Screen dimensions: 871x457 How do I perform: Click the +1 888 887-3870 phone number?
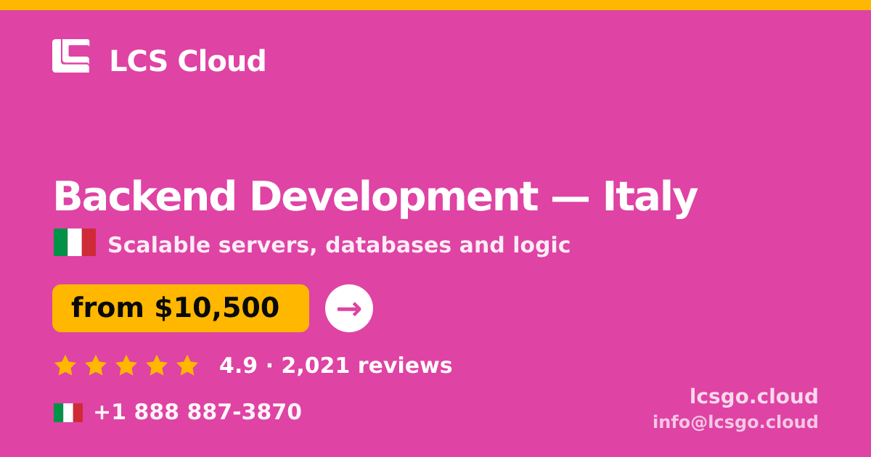point(197,412)
